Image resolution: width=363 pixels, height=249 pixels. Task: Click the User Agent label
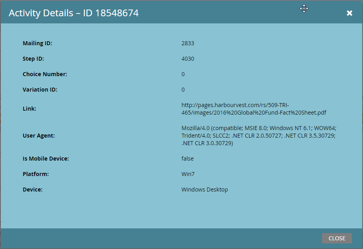(39, 136)
